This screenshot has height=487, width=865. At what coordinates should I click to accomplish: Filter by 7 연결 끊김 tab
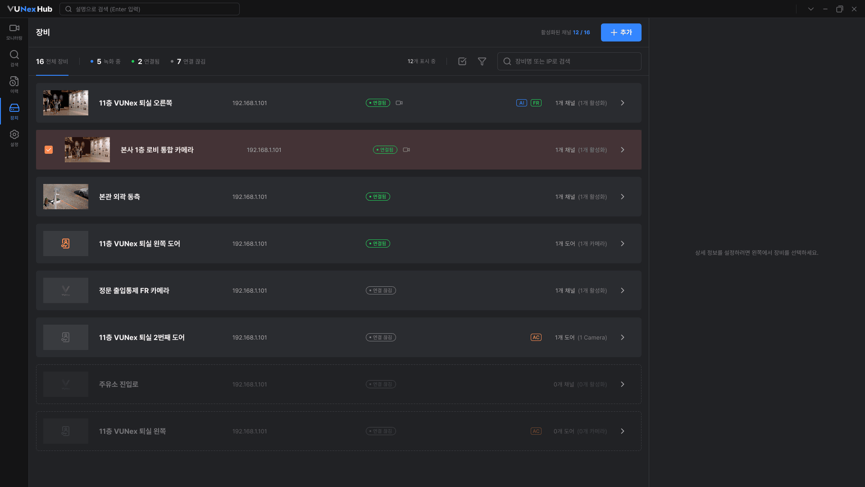pos(188,61)
